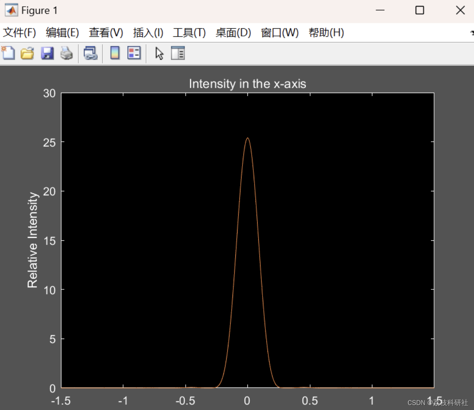The width and height of the screenshot is (474, 410).
Task: Select the Edit Plot arrow tool
Action: 159,53
